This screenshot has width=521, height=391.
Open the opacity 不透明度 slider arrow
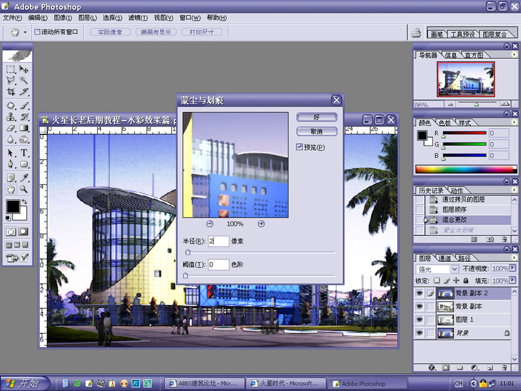[x=513, y=268]
